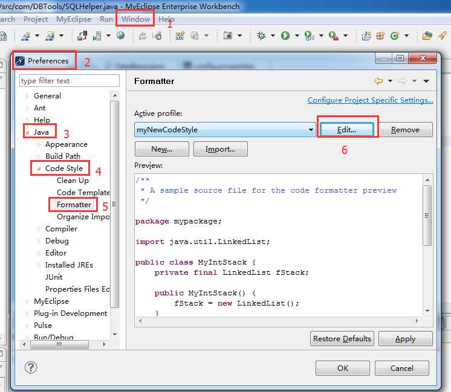Image resolution: width=451 pixels, height=392 pixels.
Task: Collapse the Code Style tree node
Action: pos(39,169)
